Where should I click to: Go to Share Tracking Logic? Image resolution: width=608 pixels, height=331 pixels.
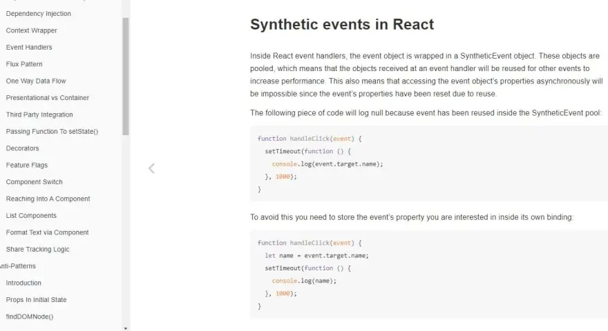tap(37, 250)
